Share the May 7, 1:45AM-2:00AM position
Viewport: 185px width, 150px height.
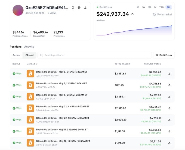click(x=169, y=85)
